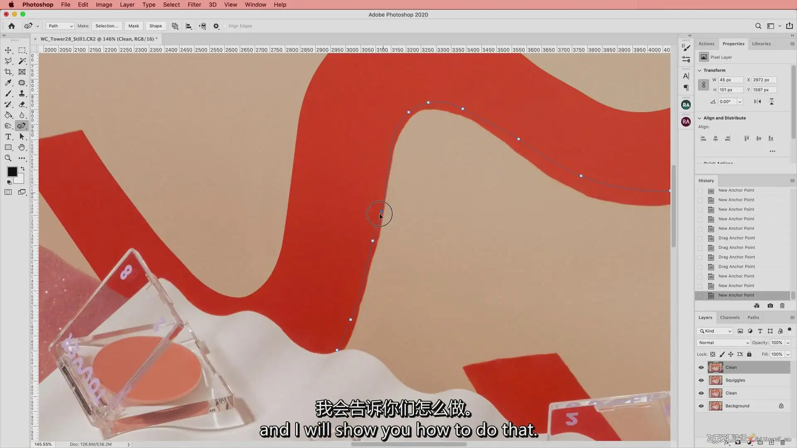
Task: Click the Clone Stamp tool
Action: (x=22, y=93)
